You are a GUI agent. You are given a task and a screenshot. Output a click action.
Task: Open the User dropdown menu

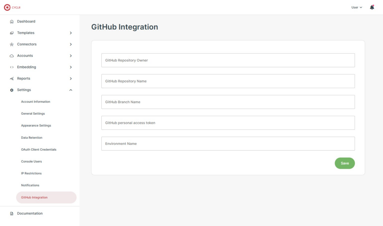(x=356, y=7)
